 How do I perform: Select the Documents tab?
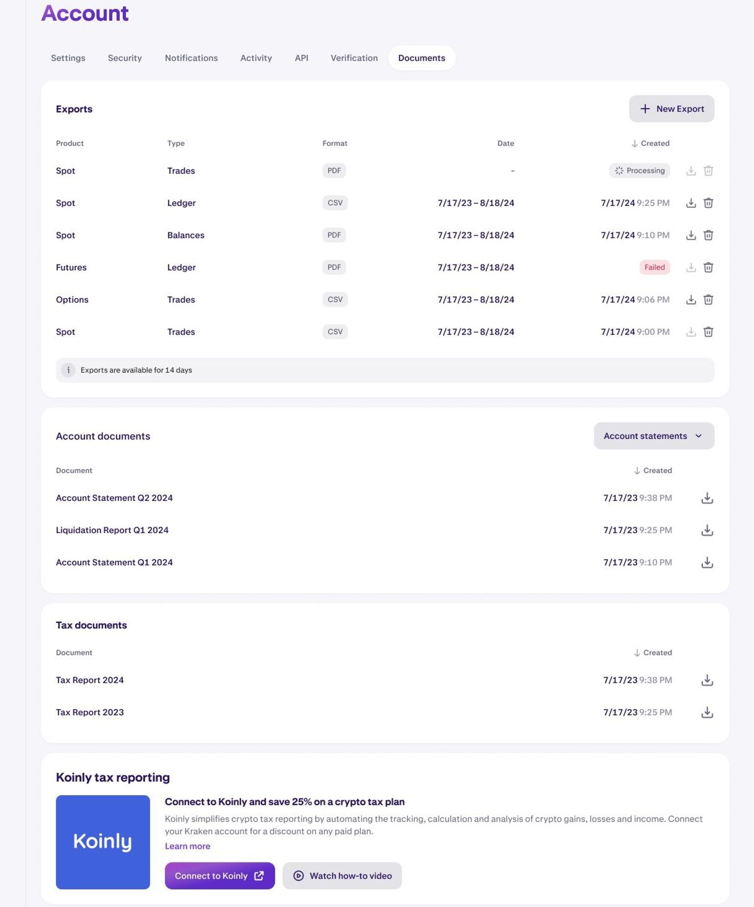click(x=422, y=58)
